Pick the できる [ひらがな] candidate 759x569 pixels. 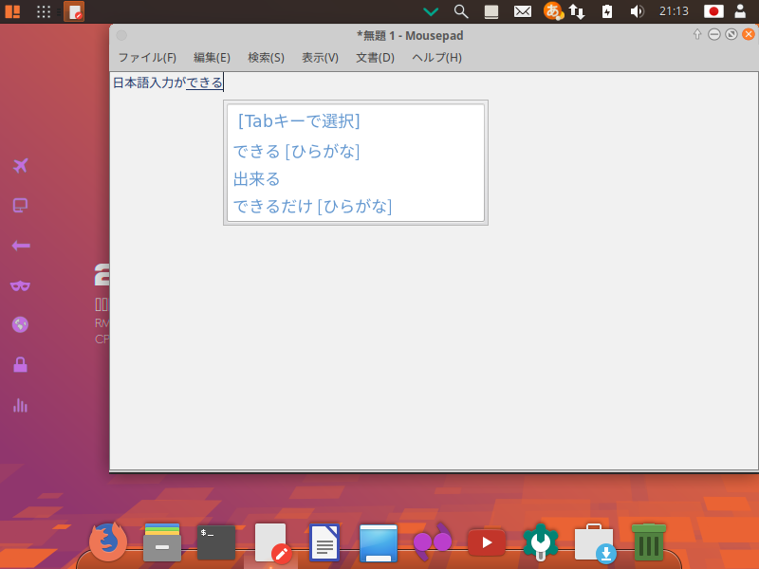pyautogui.click(x=296, y=151)
